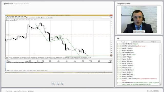Image resolution: width=164 pixels, height=92 pixels.
Task: Open the Справка menu in MetaTrader
Action: coord(25,16)
